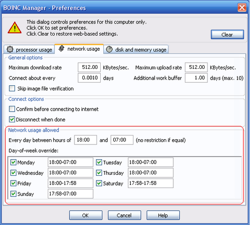
Task: Edit the Maximum upload rate field
Action: tap(196, 67)
